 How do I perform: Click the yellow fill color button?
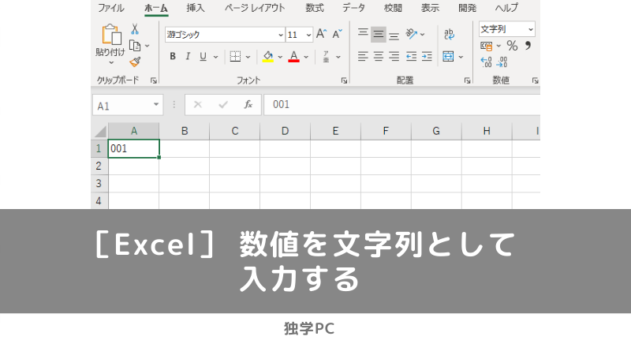pos(268,57)
